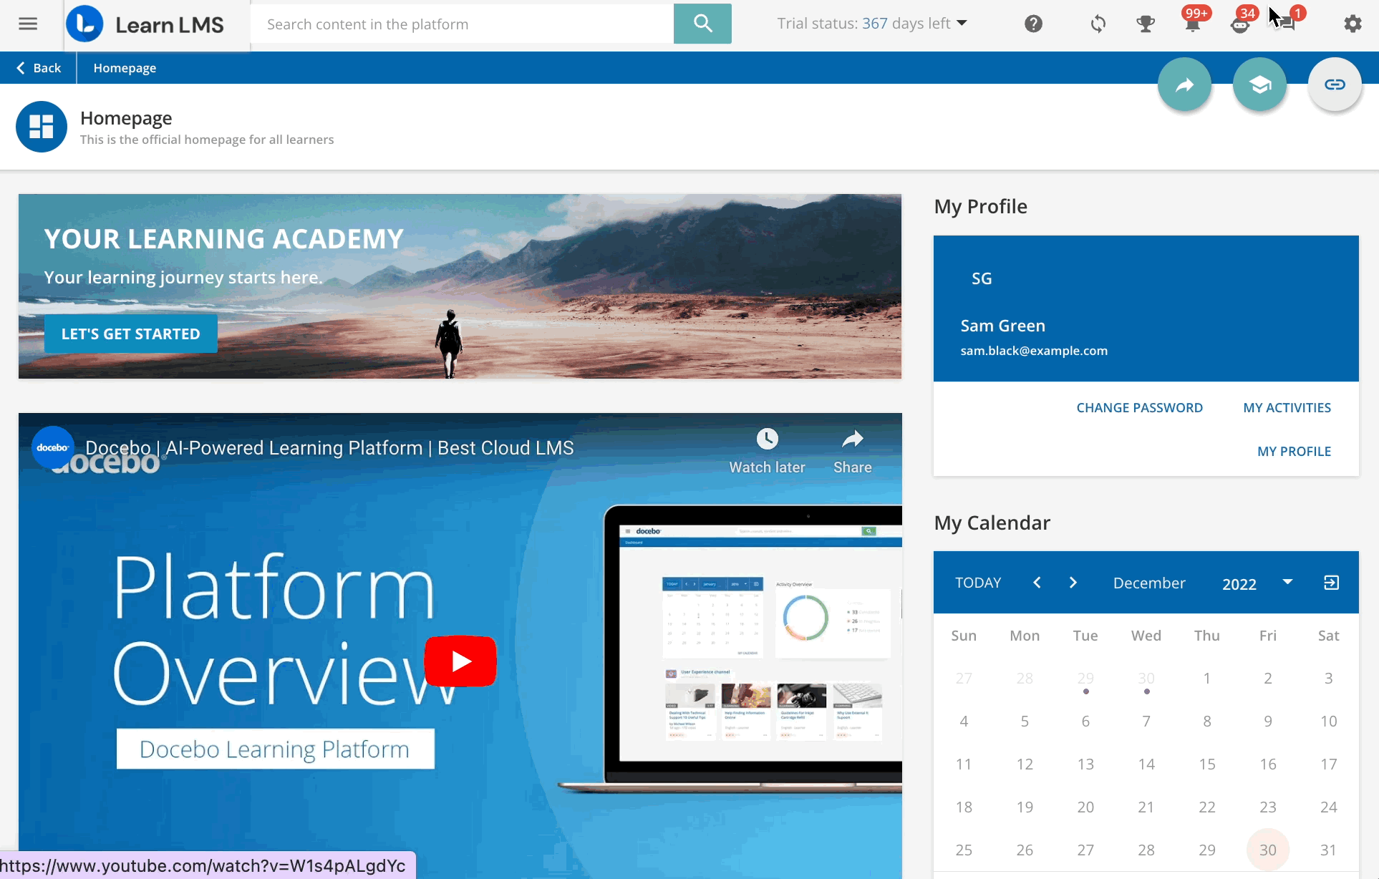The image size is (1379, 879).
Task: Click the Homepage dashboard grid icon
Action: point(42,127)
